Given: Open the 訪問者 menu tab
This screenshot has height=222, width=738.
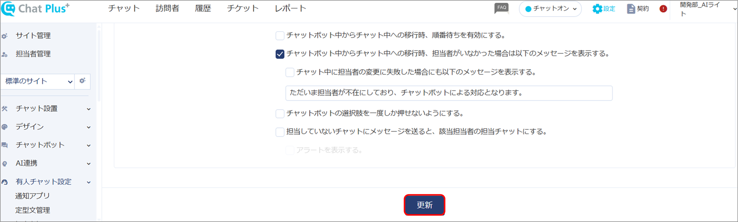Looking at the screenshot, I should pos(167,8).
